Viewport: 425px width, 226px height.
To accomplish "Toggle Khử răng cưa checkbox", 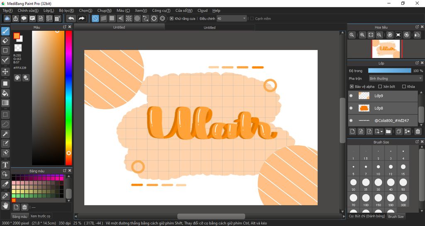I will coord(171,19).
